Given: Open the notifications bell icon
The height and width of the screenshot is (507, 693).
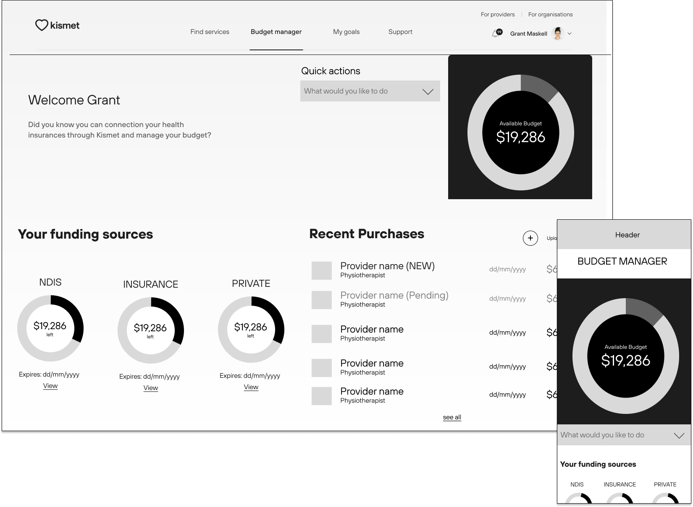Looking at the screenshot, I should (x=496, y=34).
